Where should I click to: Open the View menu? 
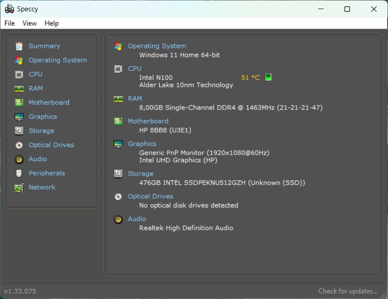point(29,23)
